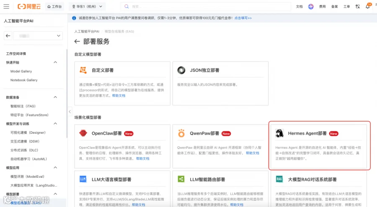Click 人工智能平台PAI breadcrumb
The width and height of the screenshot is (377, 207).
[87, 31]
